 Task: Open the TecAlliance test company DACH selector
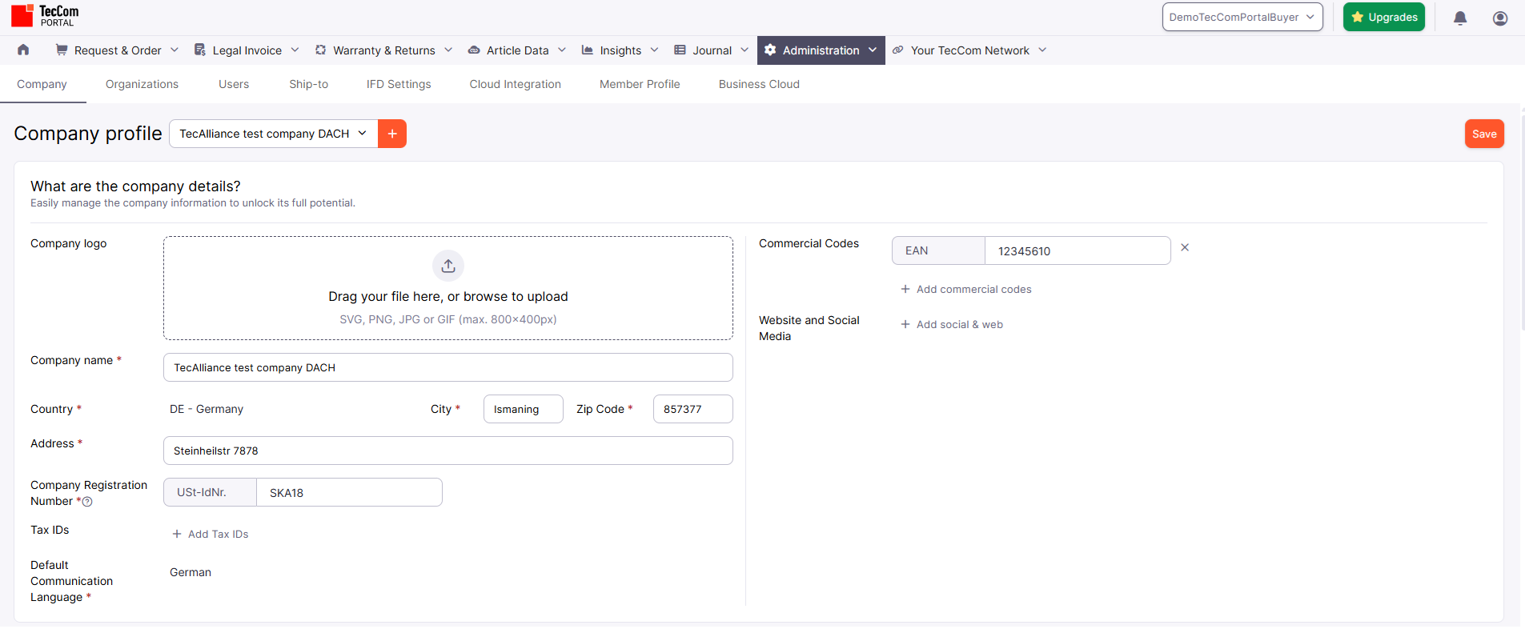point(273,134)
